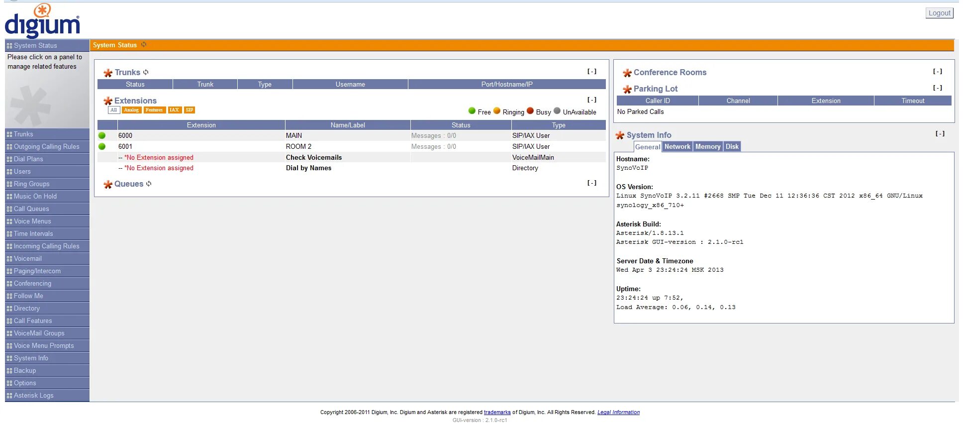Open the Disk tab in System Info
The image size is (963, 428).
(x=732, y=146)
